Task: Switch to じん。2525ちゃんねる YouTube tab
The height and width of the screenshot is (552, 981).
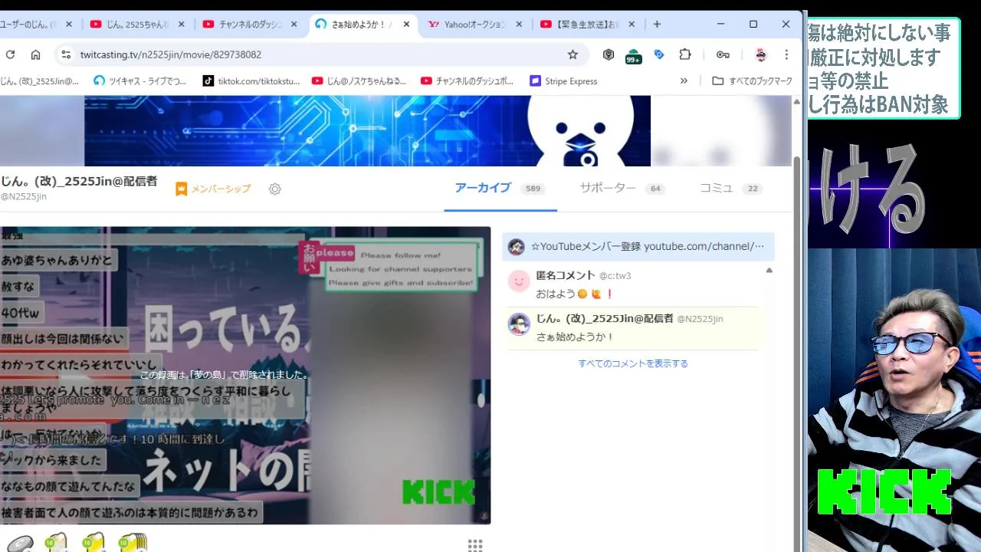Action: tap(138, 25)
